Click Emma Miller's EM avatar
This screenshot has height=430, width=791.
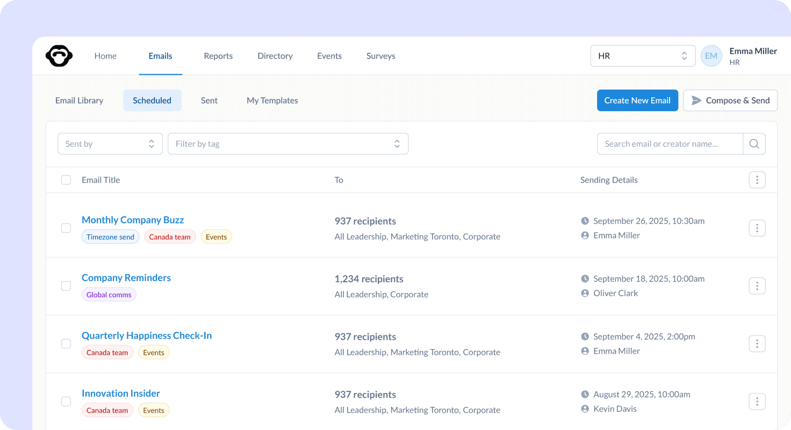click(x=711, y=55)
